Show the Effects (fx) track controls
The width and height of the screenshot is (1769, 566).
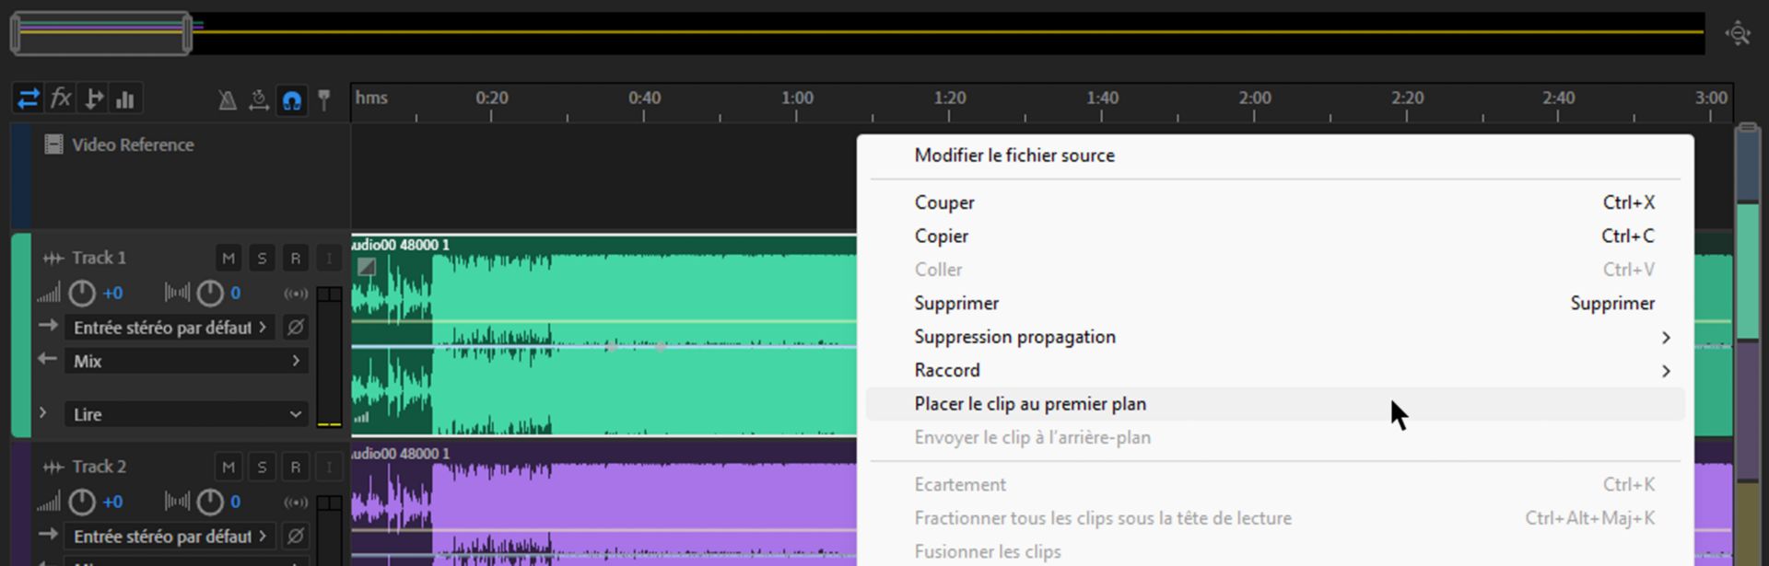point(61,98)
